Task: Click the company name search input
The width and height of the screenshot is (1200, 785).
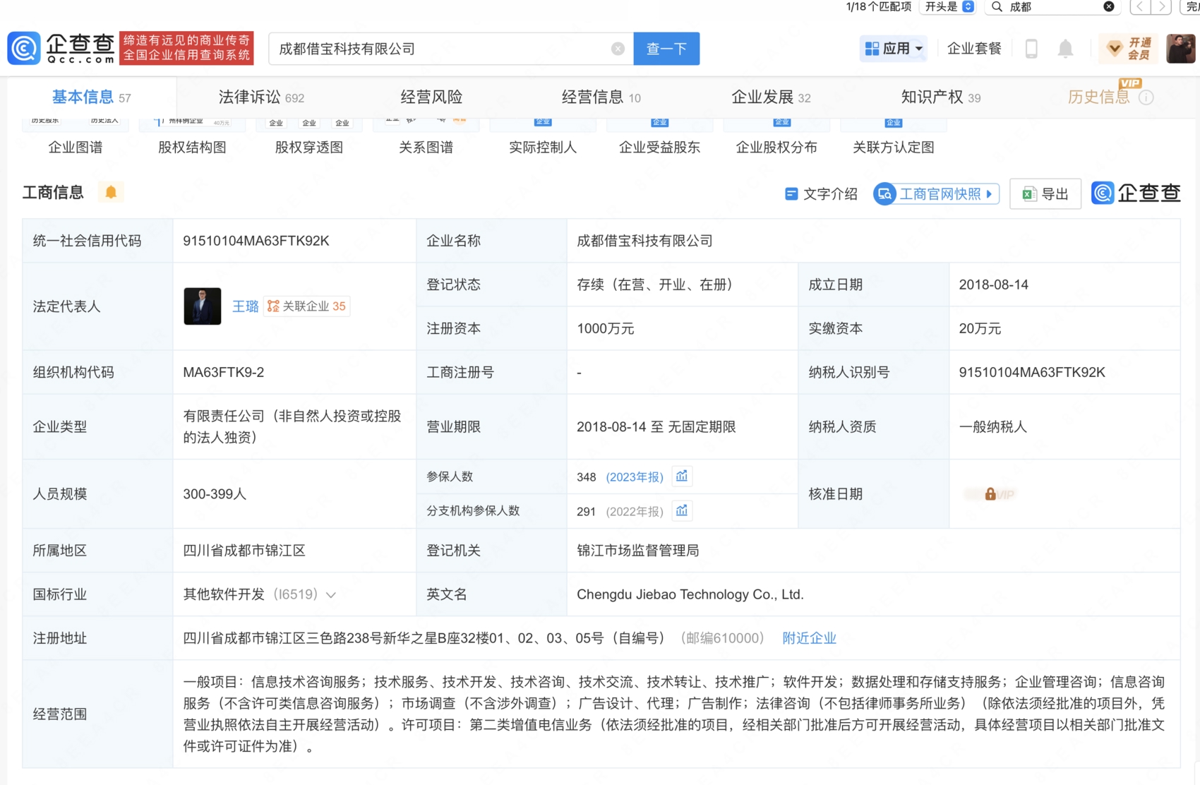Action: [x=441, y=49]
